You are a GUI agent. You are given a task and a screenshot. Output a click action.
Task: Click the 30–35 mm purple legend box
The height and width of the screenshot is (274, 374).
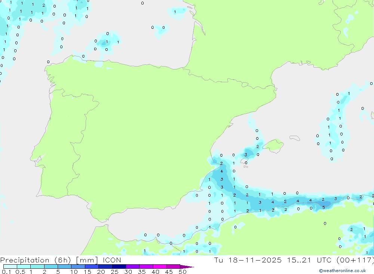(x=133, y=267)
